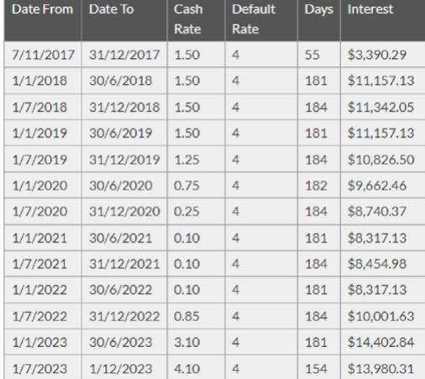The height and width of the screenshot is (379, 425).
Task: Click the Date From column header
Action: point(43,20)
